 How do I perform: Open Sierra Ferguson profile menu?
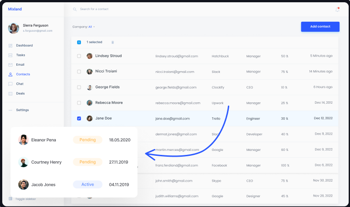click(x=28, y=28)
